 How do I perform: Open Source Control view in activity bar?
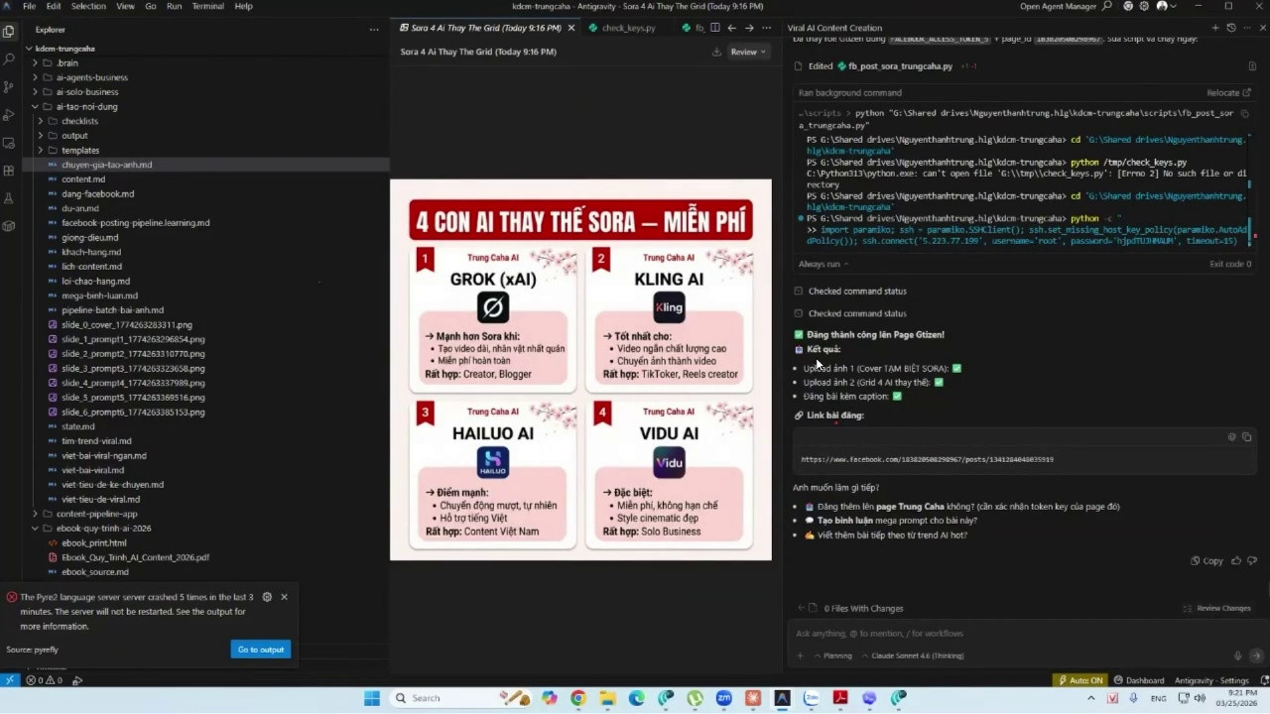(x=9, y=86)
